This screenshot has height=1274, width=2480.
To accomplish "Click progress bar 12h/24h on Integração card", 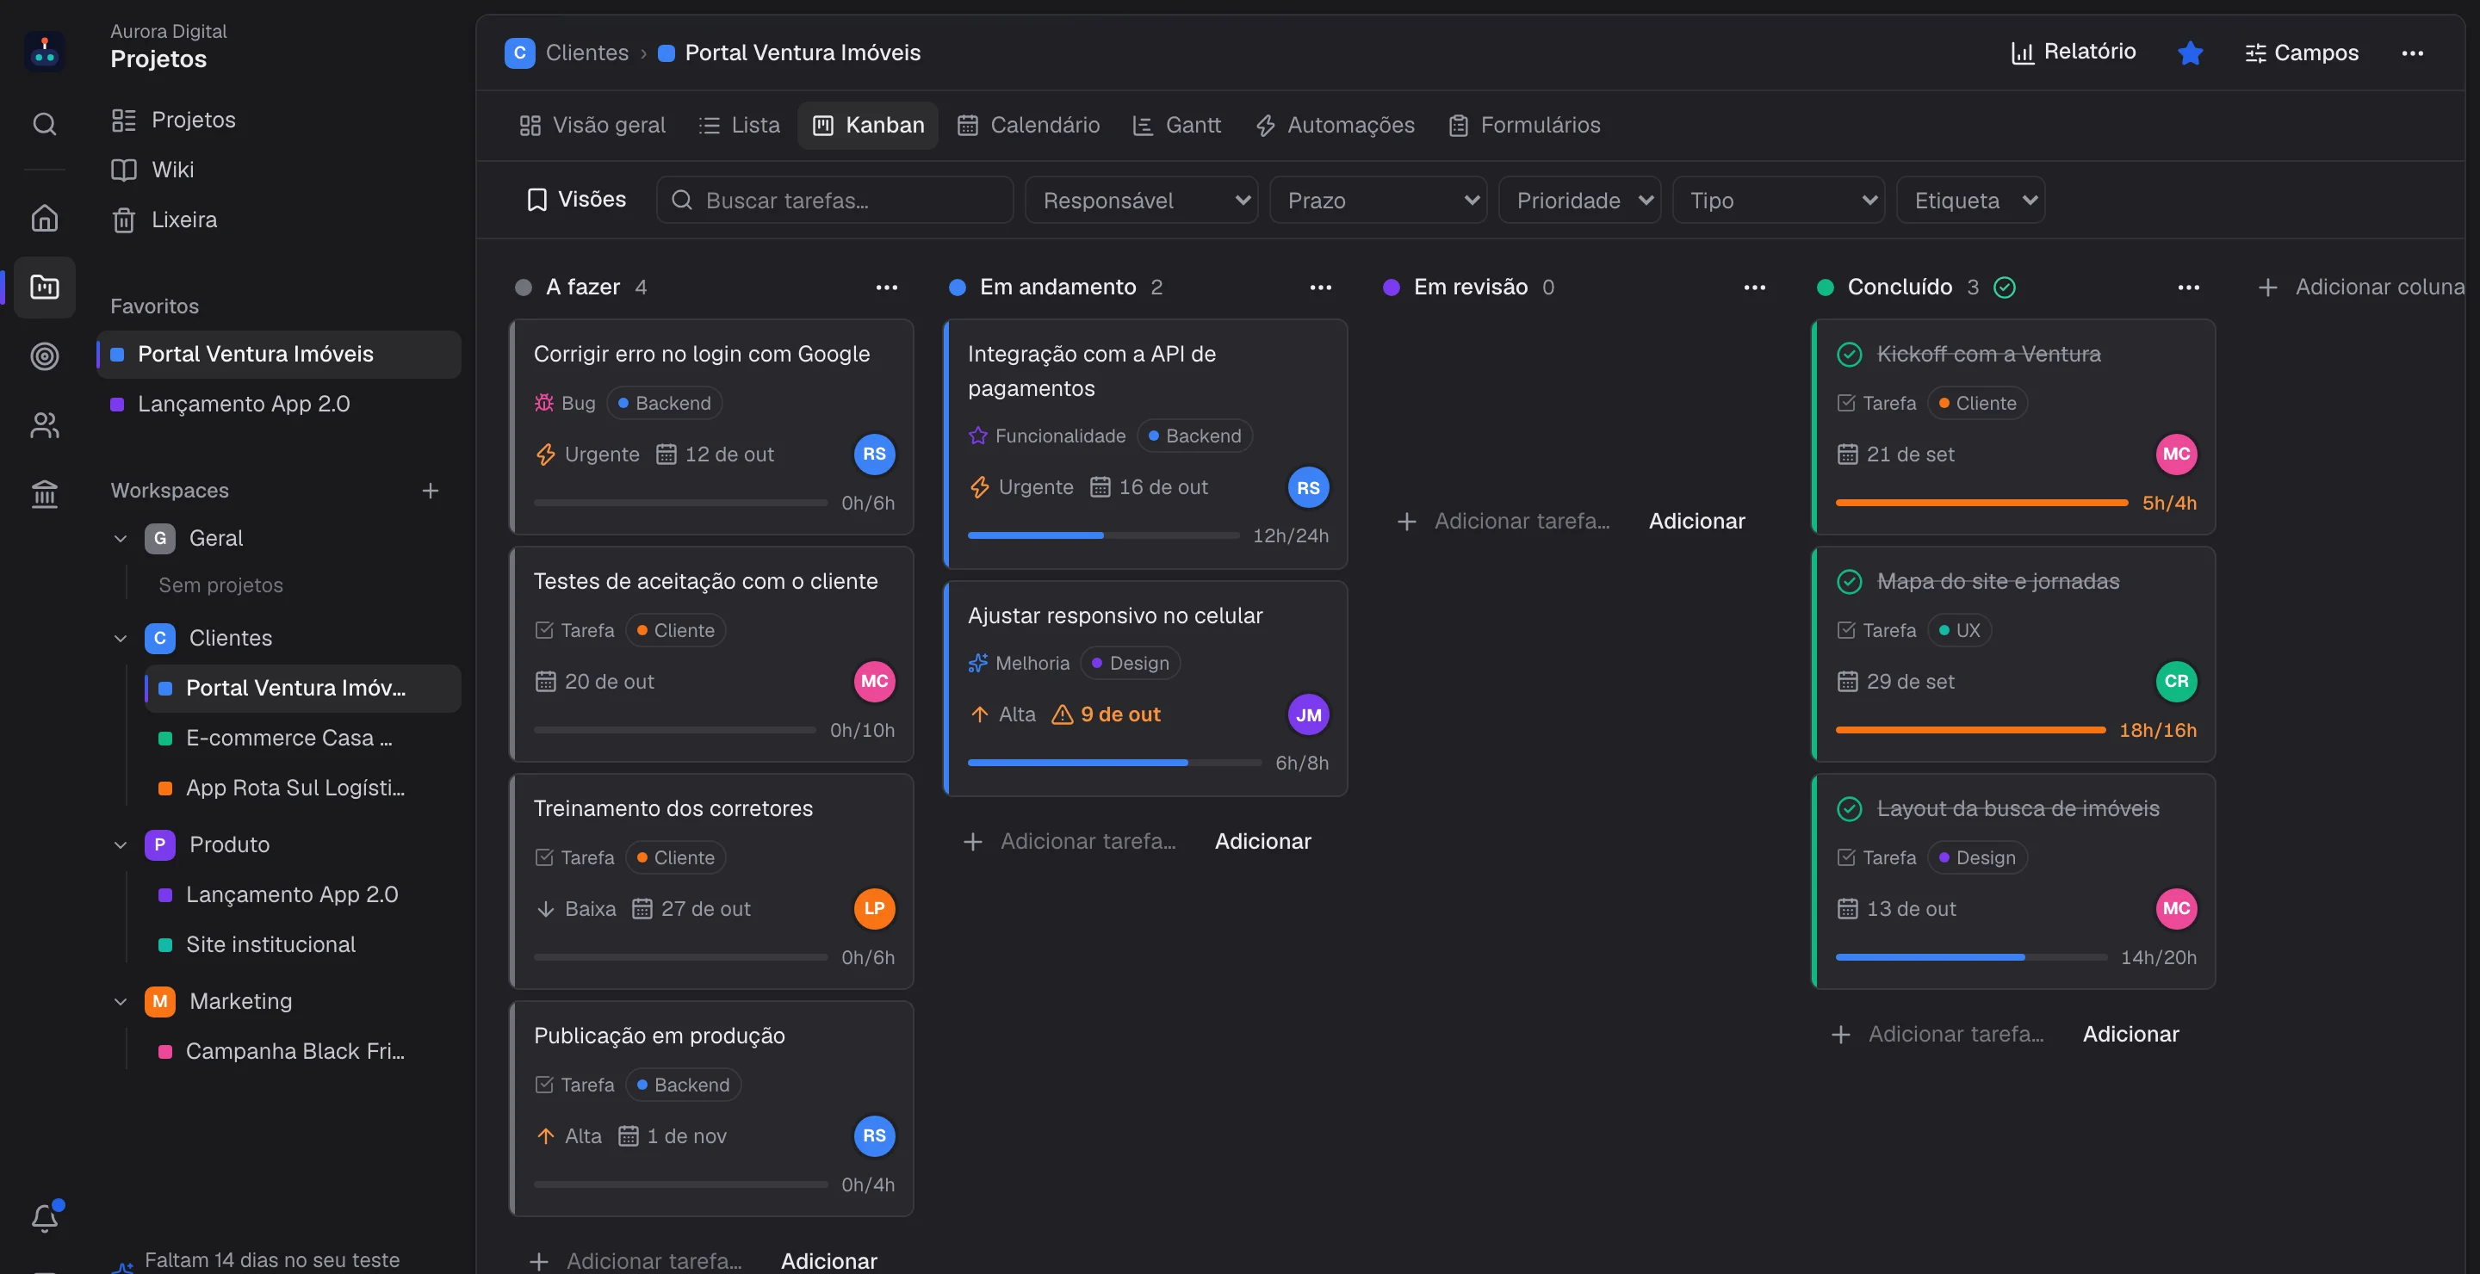I will (x=1103, y=535).
